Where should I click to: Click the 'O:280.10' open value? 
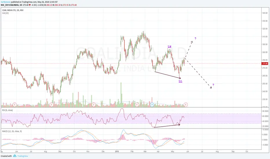tap(48, 5)
